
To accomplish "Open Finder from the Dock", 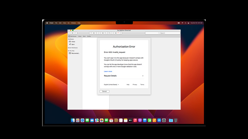I will point(73,120).
